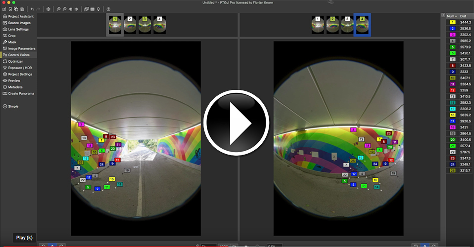Select thumbnail 3 in the left image strip
This screenshot has height=247, width=474.
coord(145,25)
